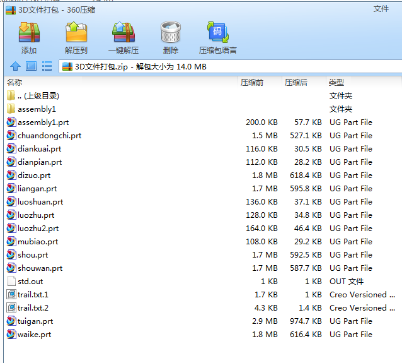Click the 文件夹 type of assembly1 folder
This screenshot has width=402, height=363.
pos(341,109)
